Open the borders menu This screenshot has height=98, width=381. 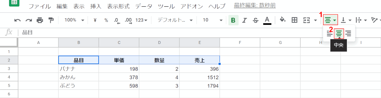(294, 20)
